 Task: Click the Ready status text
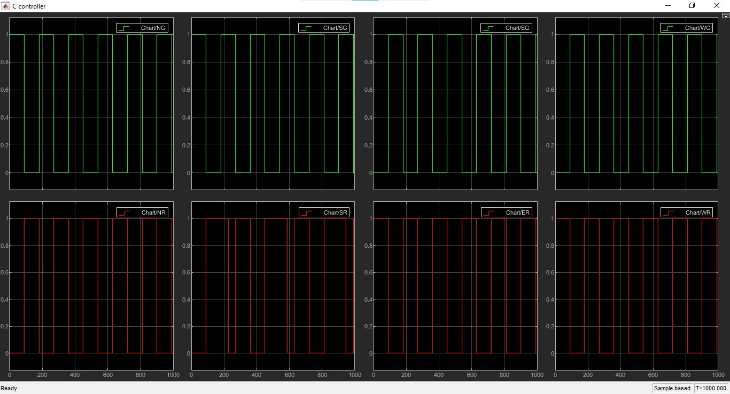(x=8, y=388)
